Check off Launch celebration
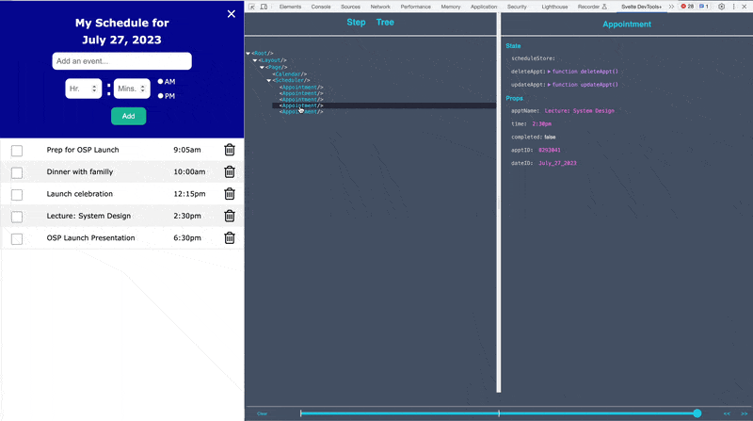 tap(17, 195)
